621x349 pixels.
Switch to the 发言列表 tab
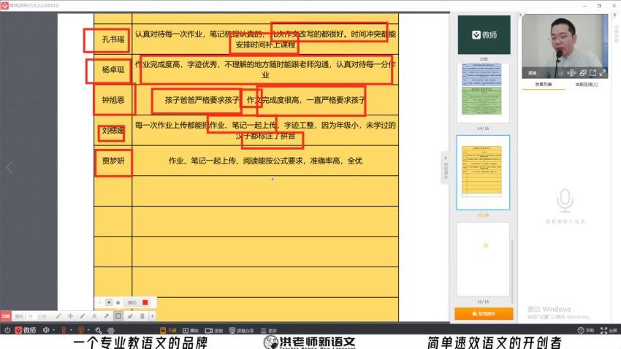pos(543,85)
